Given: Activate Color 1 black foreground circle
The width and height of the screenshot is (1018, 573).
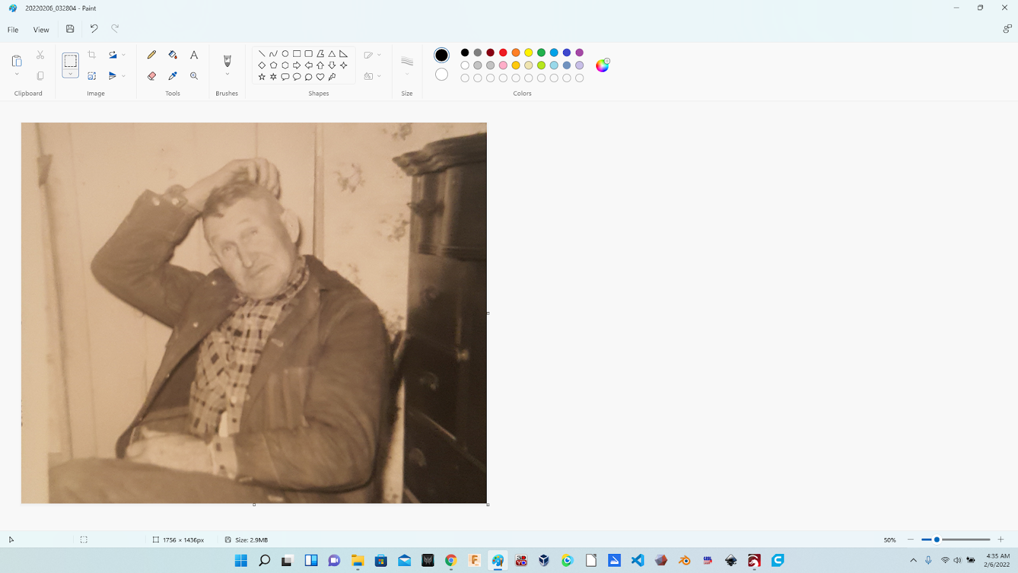Looking at the screenshot, I should pyautogui.click(x=442, y=55).
